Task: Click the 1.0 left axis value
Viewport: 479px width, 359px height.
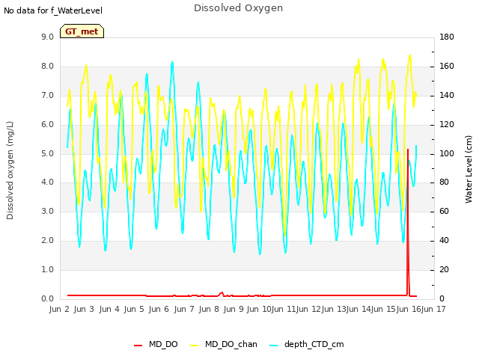Action: pos(47,269)
